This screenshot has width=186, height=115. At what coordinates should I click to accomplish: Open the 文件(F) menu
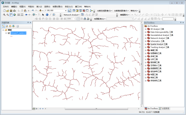(x=6, y=7)
